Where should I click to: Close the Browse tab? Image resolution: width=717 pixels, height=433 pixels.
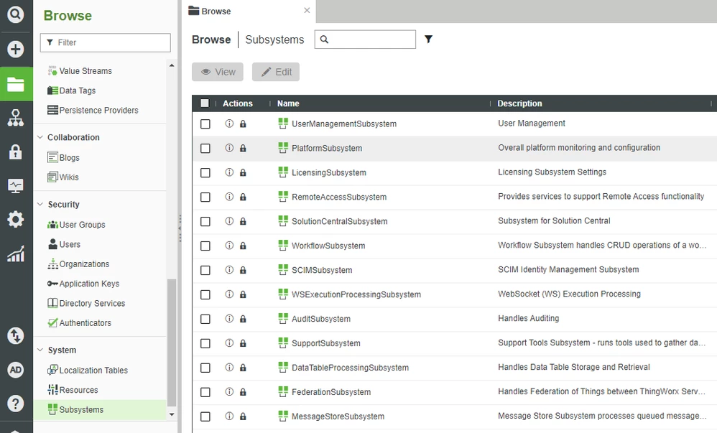307,10
